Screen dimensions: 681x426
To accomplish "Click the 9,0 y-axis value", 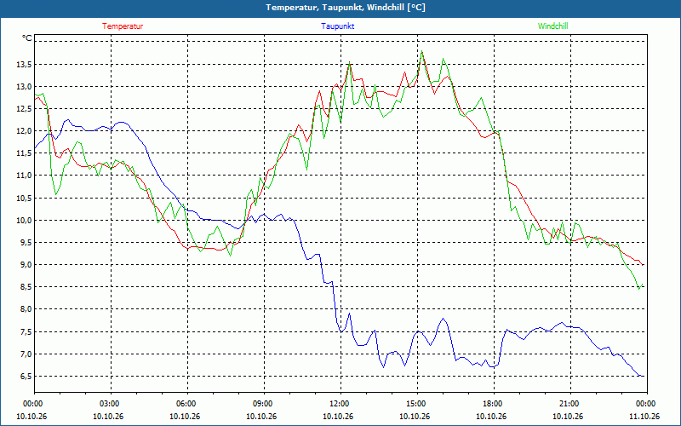I will click(26, 264).
